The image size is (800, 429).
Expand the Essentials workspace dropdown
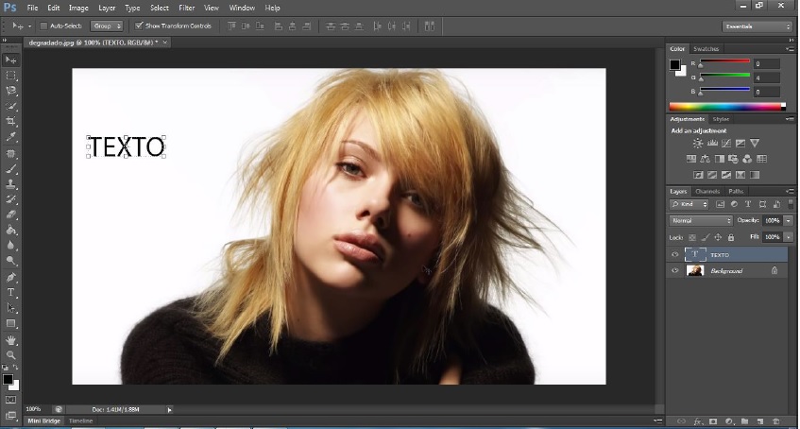tap(757, 26)
